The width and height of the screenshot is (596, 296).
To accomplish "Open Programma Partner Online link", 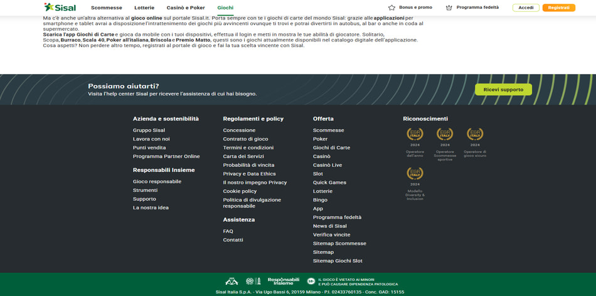I will (x=166, y=157).
